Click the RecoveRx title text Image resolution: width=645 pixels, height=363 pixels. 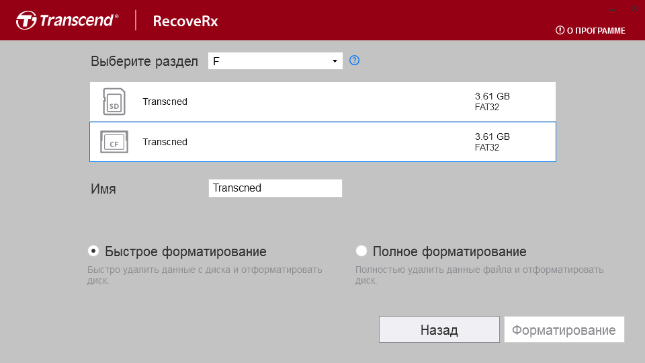click(x=185, y=21)
